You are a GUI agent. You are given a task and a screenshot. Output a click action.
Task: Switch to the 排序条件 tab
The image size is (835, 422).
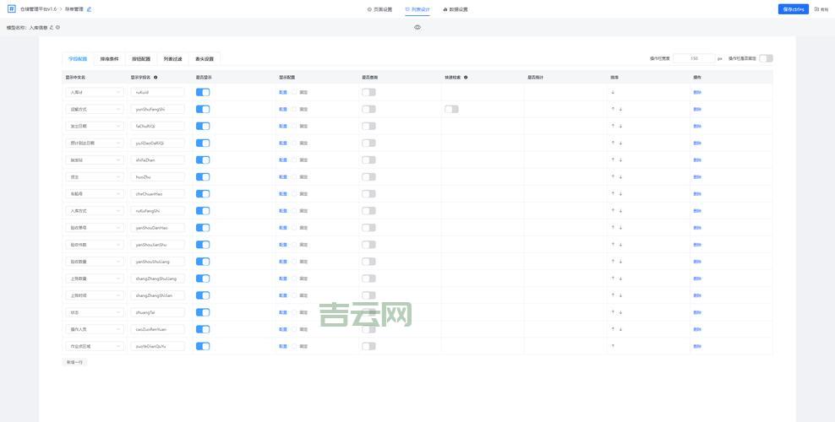click(109, 59)
